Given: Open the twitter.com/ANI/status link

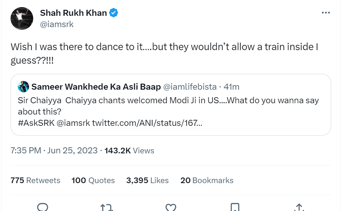Looking at the screenshot, I should [147, 123].
